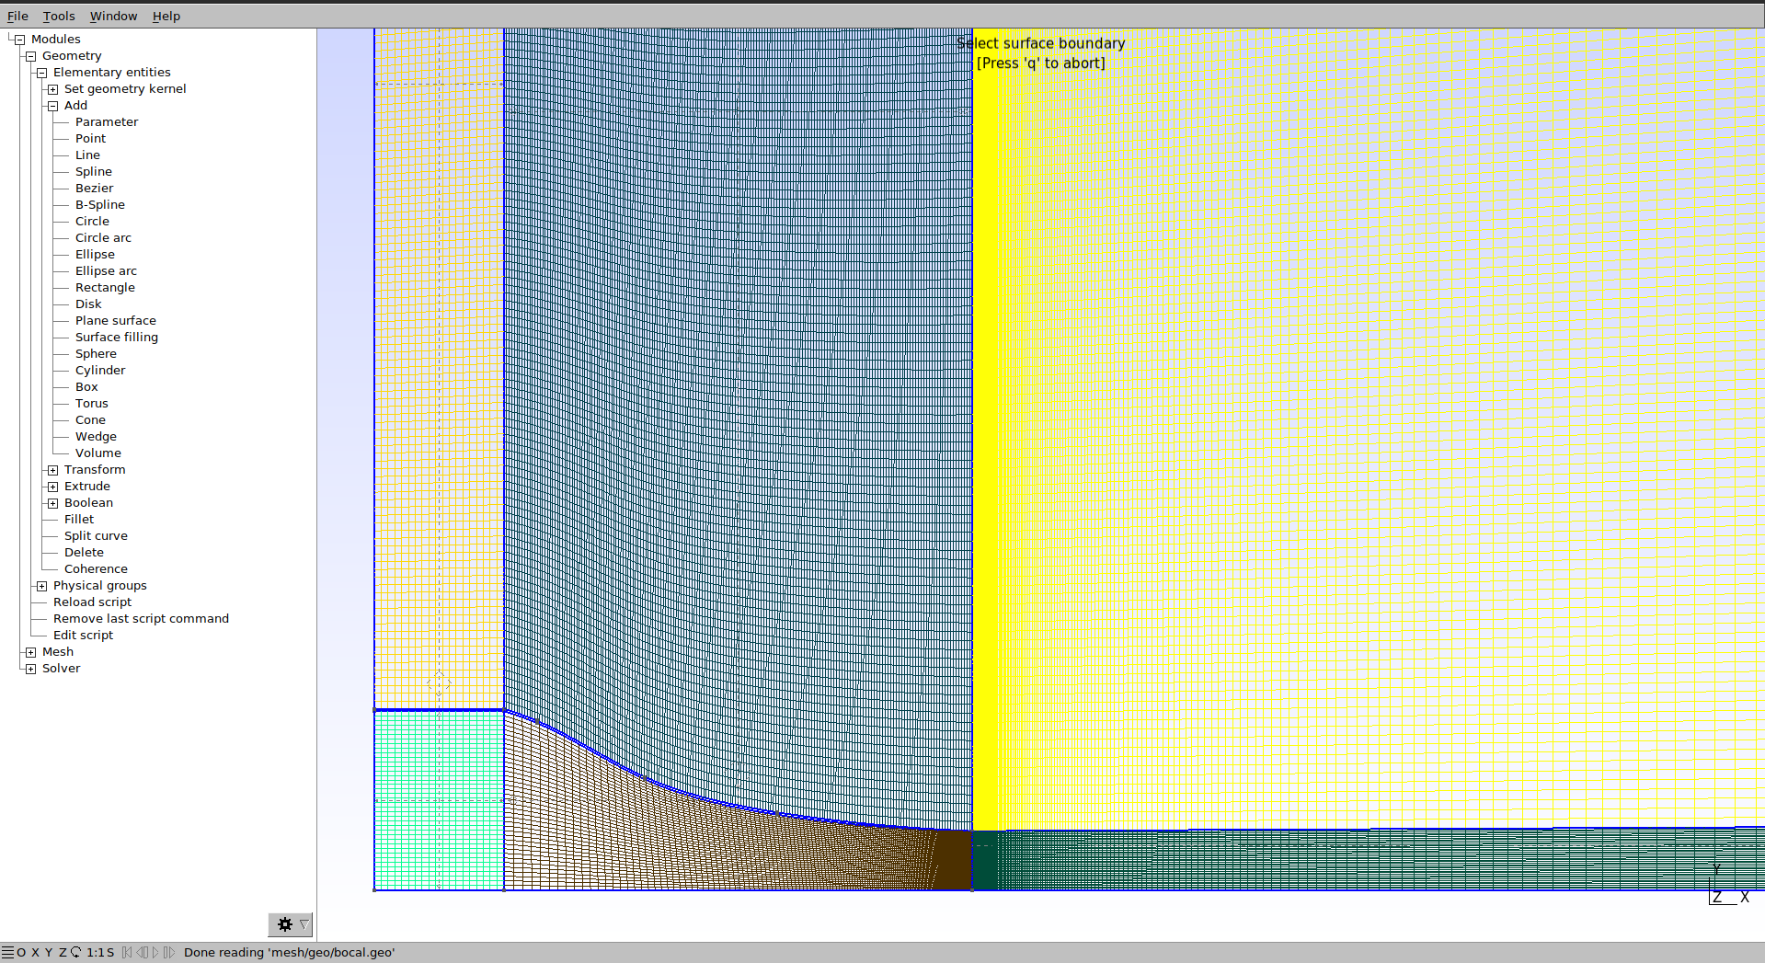Click the Fillet geometry item
This screenshot has height=963, width=1765.
(79, 519)
